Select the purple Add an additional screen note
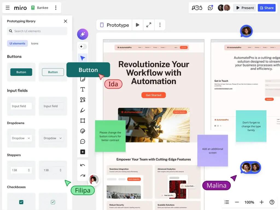 tap(212, 151)
